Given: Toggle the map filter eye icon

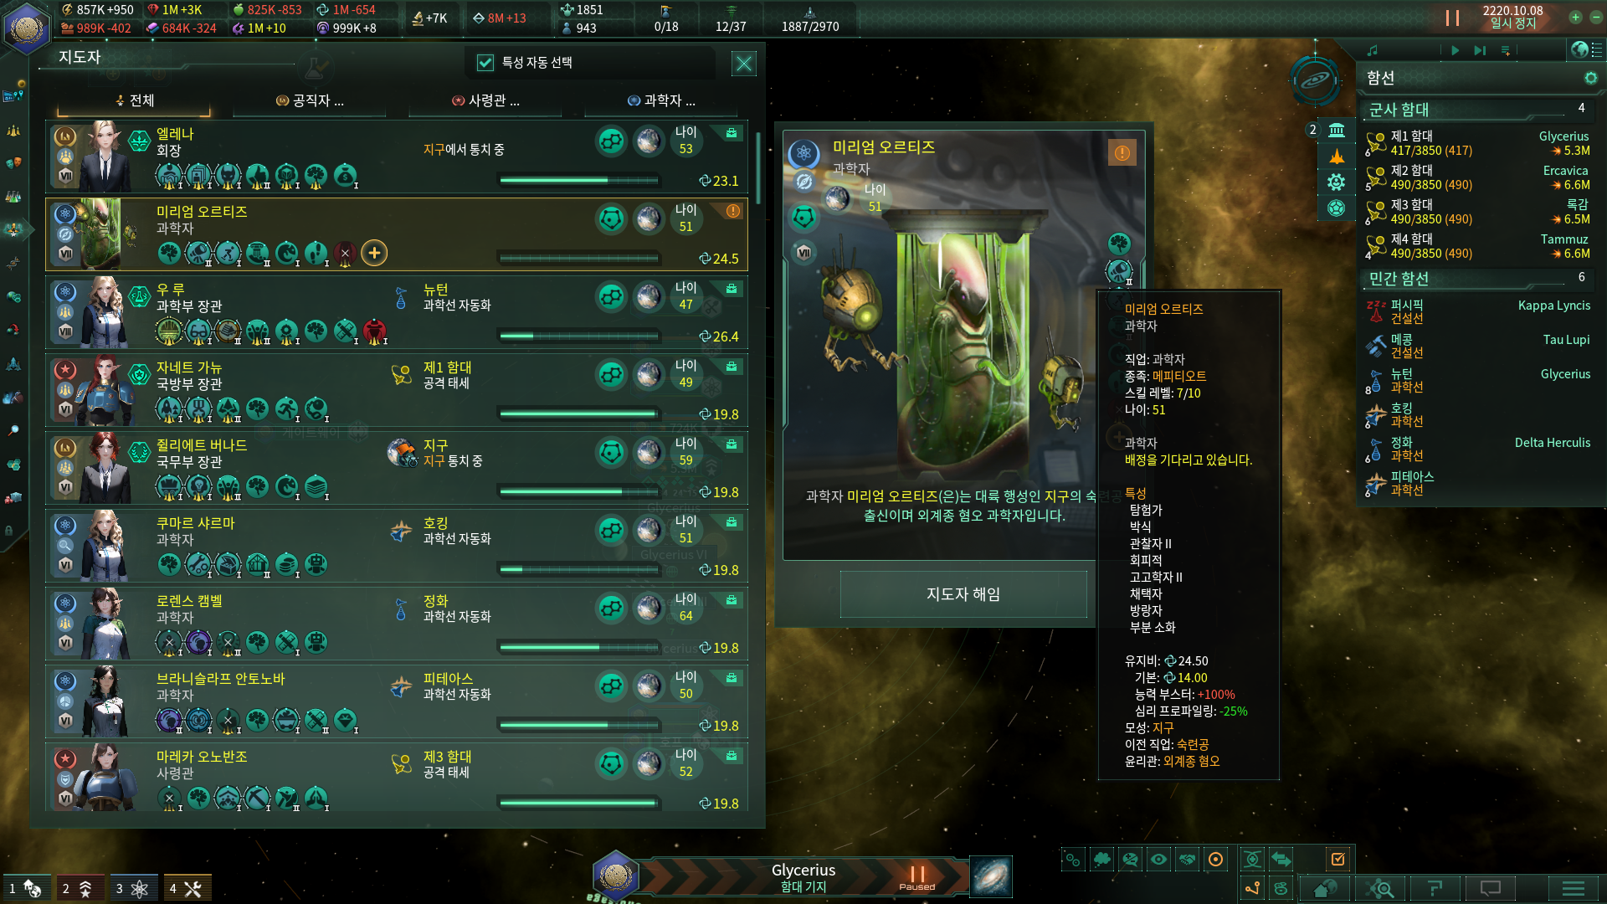Looking at the screenshot, I should 1158,859.
